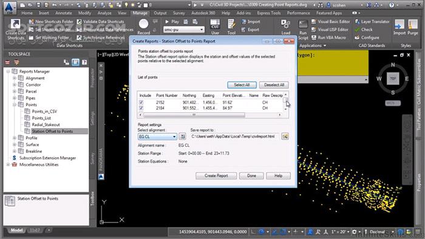The image size is (425, 239).
Task: Expand the Surface reports node
Action: 15,144
